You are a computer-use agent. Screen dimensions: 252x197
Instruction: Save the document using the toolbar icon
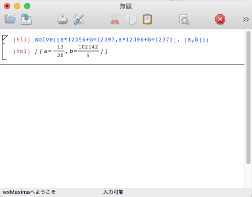point(26,19)
